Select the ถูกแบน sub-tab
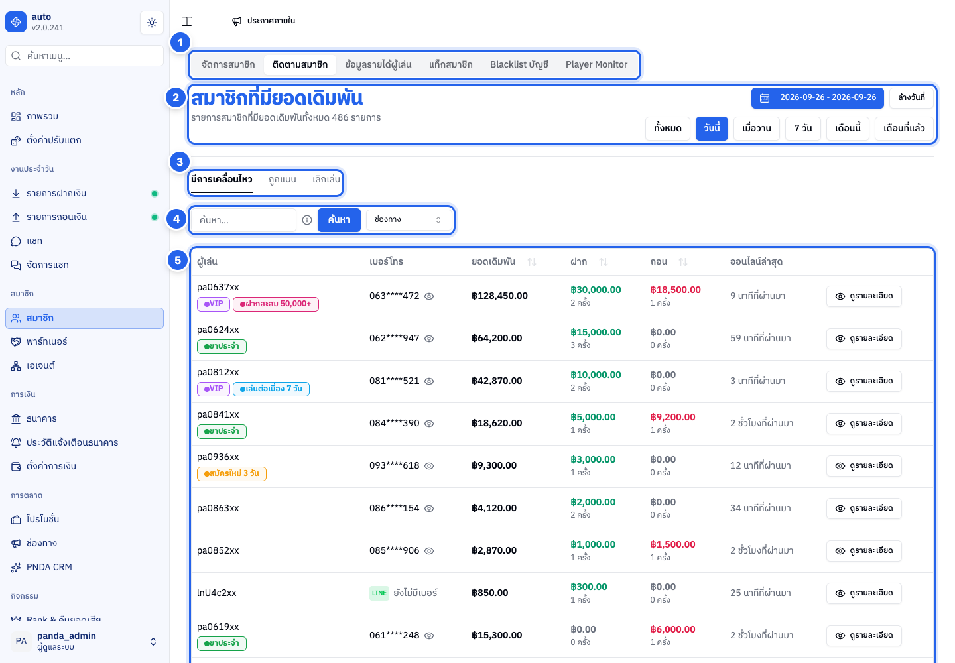Image resolution: width=955 pixels, height=663 pixels. (283, 180)
